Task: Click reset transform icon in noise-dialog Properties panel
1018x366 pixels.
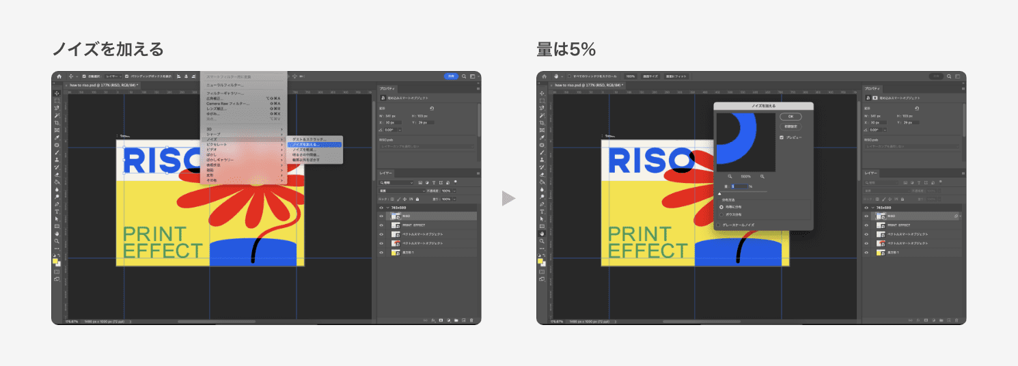Action: coord(917,108)
